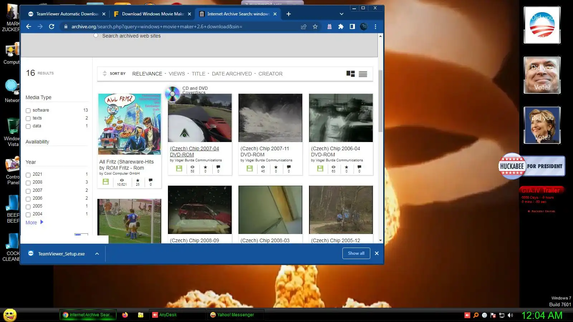Sort results by Relevance
The height and width of the screenshot is (322, 573).
coord(147,74)
